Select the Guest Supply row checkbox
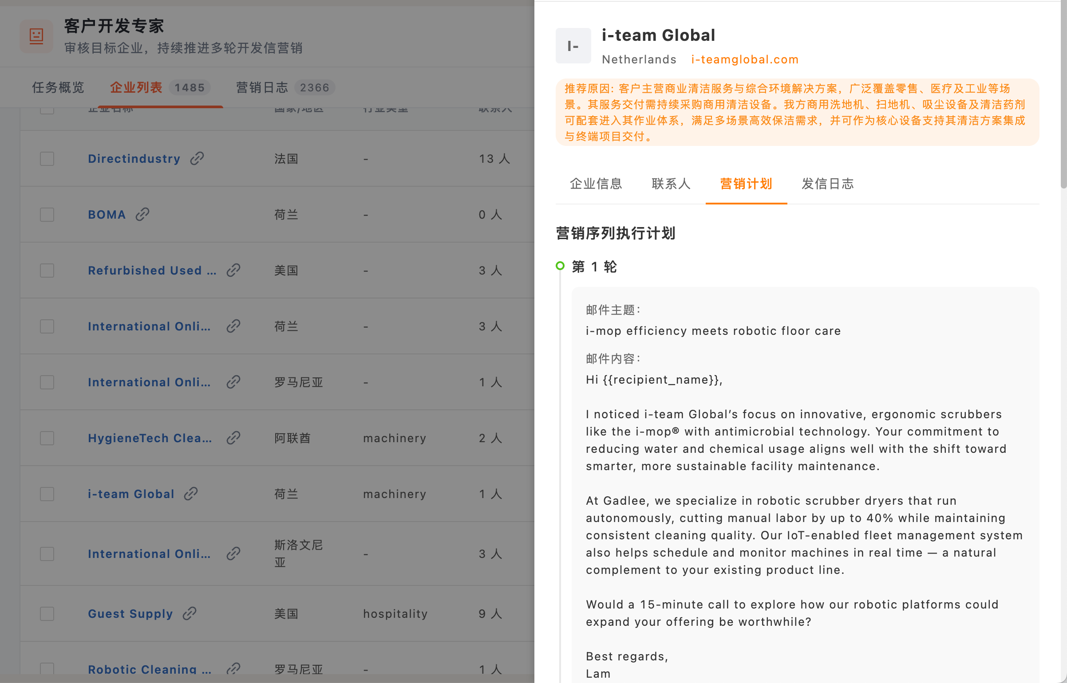 click(47, 614)
